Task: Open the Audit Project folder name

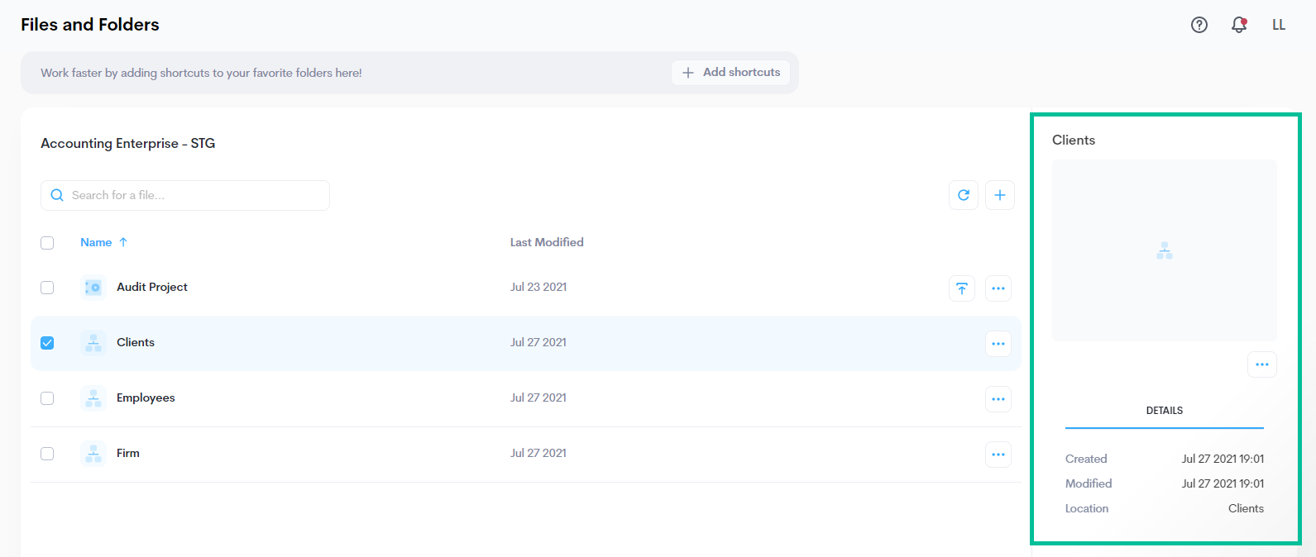Action: pyautogui.click(x=152, y=287)
